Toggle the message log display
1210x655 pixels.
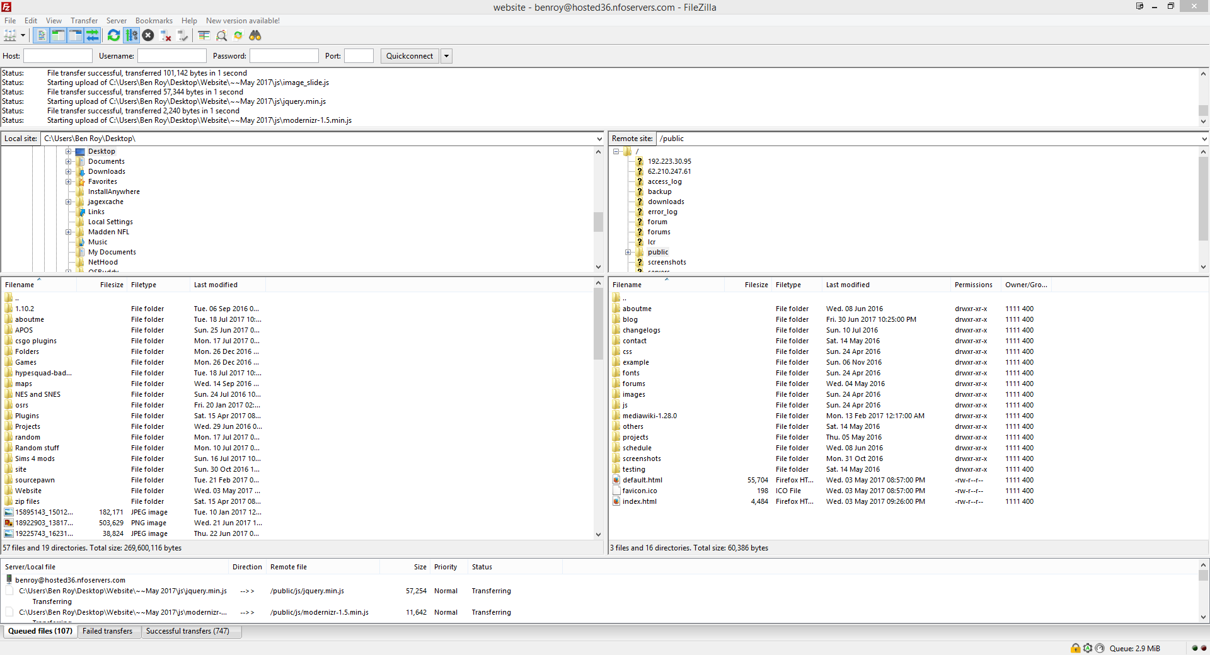41,36
